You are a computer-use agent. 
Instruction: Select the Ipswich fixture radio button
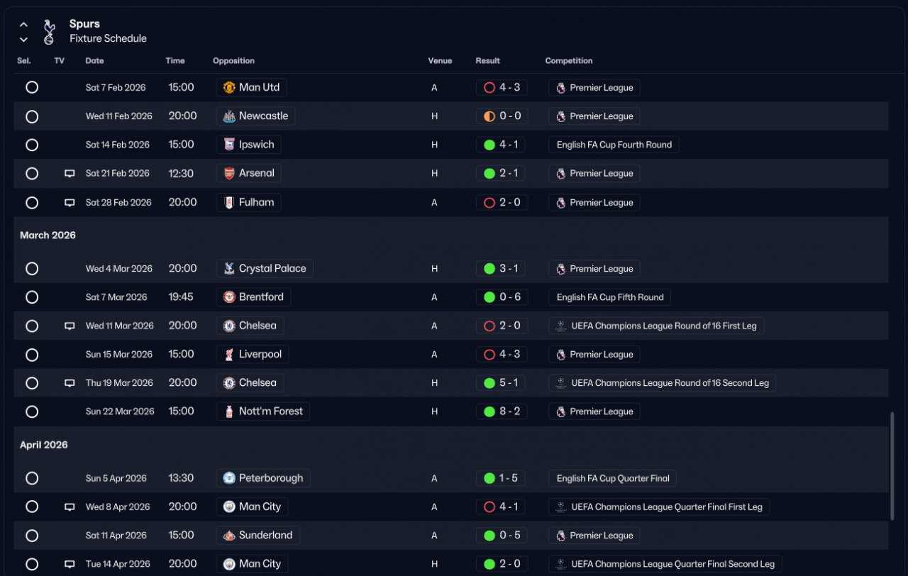tap(32, 145)
